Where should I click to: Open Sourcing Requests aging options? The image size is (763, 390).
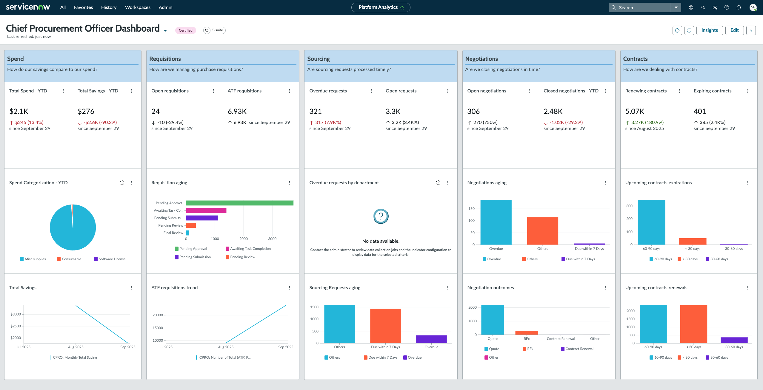coord(448,288)
